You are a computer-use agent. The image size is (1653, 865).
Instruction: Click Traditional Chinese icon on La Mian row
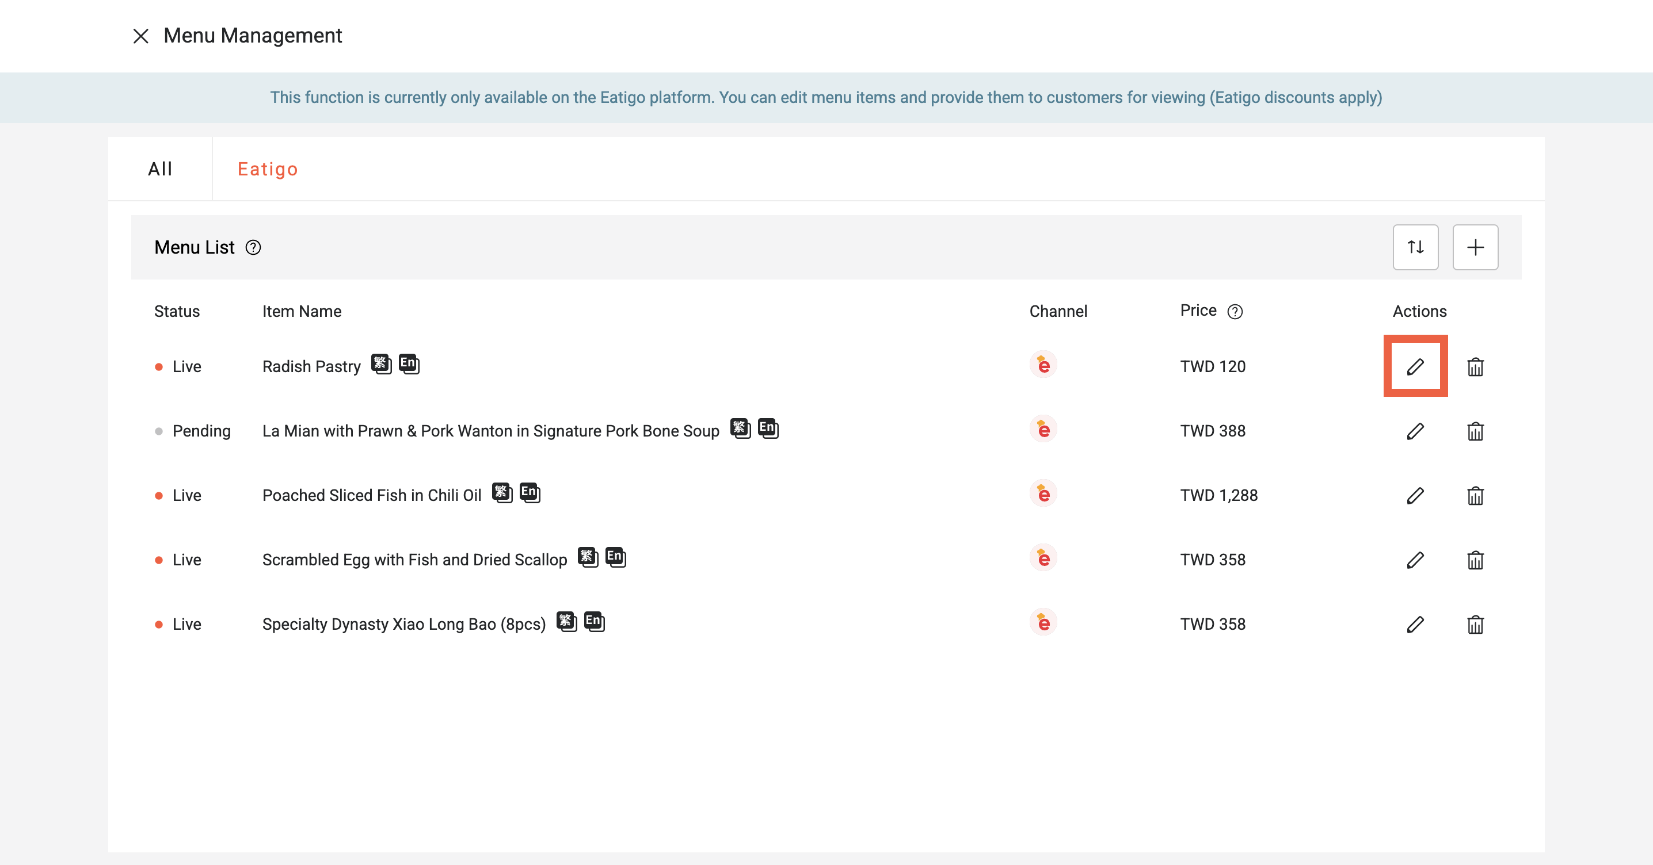pos(741,428)
